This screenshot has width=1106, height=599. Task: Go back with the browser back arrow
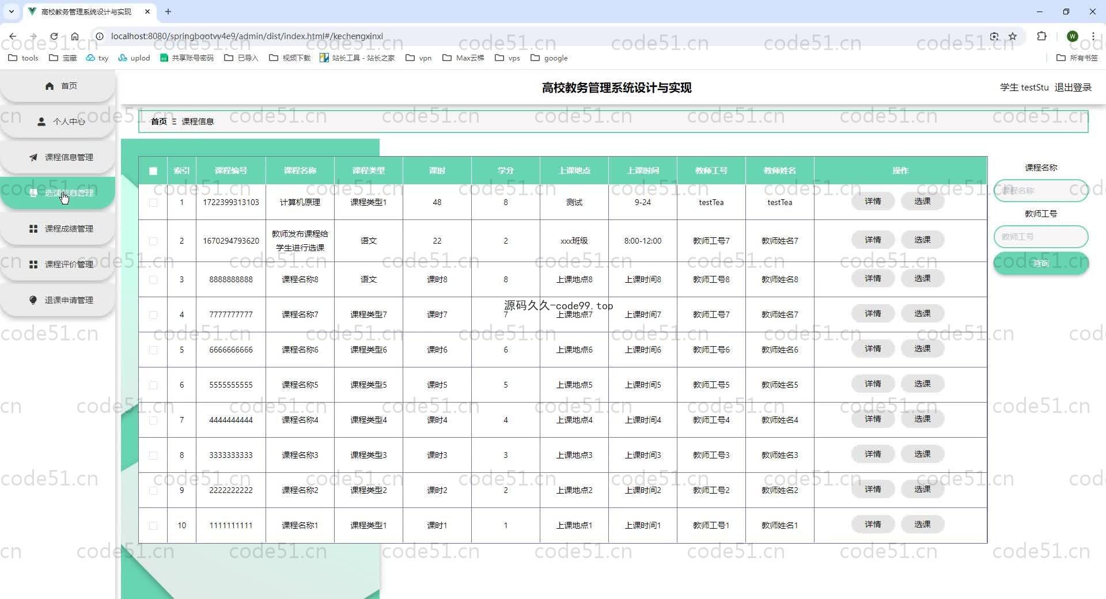(x=13, y=36)
